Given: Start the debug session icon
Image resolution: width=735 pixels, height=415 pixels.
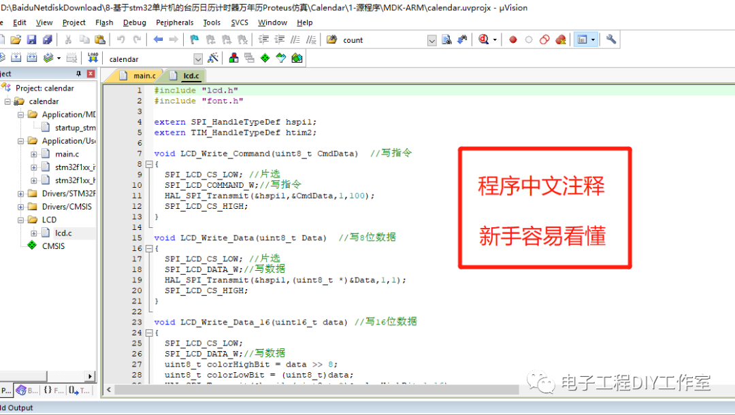Looking at the screenshot, I should click(x=484, y=40).
